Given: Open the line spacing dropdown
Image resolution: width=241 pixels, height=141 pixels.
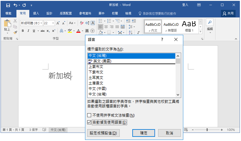Looking at the screenshot, I should point(131,27).
